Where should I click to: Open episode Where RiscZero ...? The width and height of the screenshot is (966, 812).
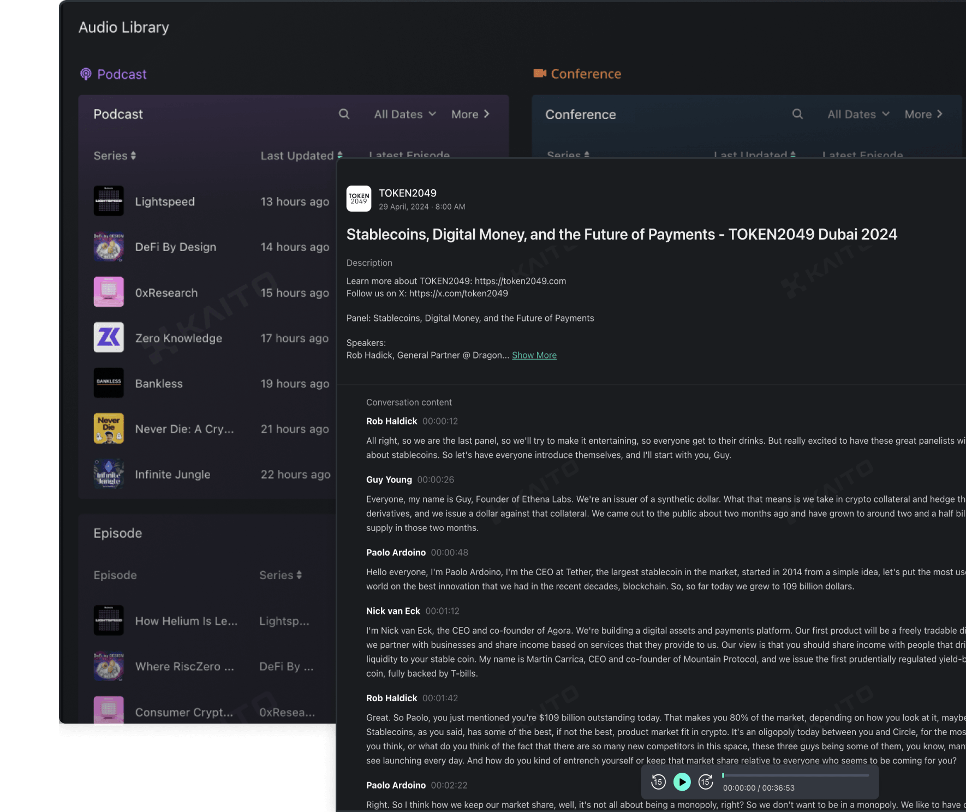pos(184,666)
